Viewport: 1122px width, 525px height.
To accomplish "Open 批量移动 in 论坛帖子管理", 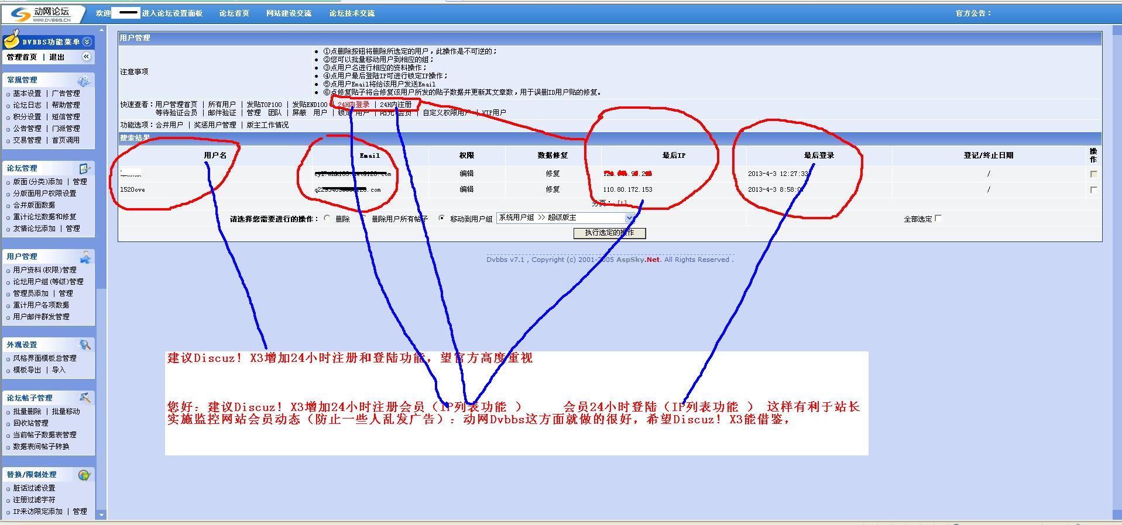I will pos(66,412).
